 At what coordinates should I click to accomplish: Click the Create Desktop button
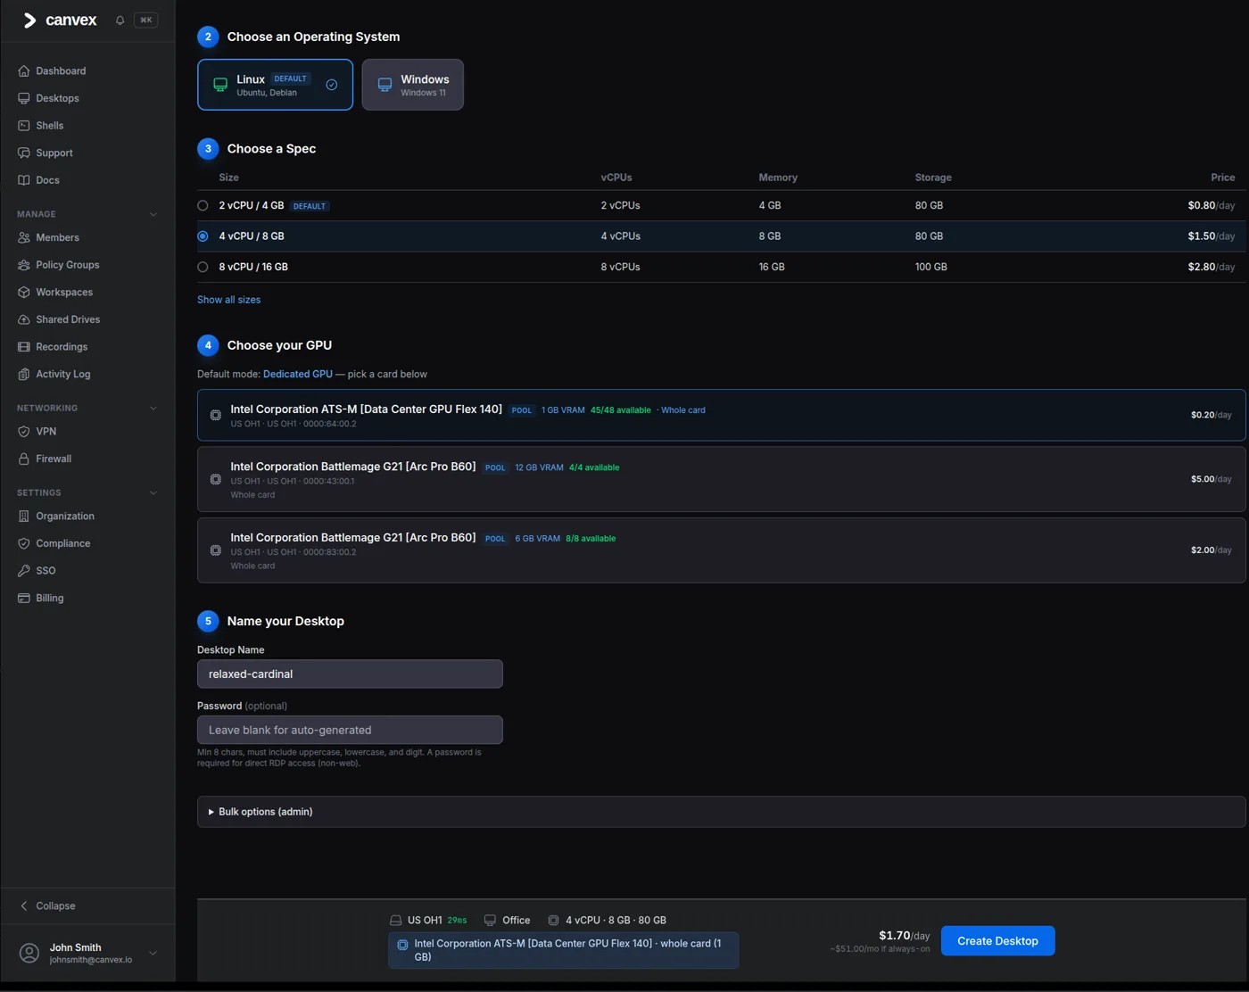point(997,941)
